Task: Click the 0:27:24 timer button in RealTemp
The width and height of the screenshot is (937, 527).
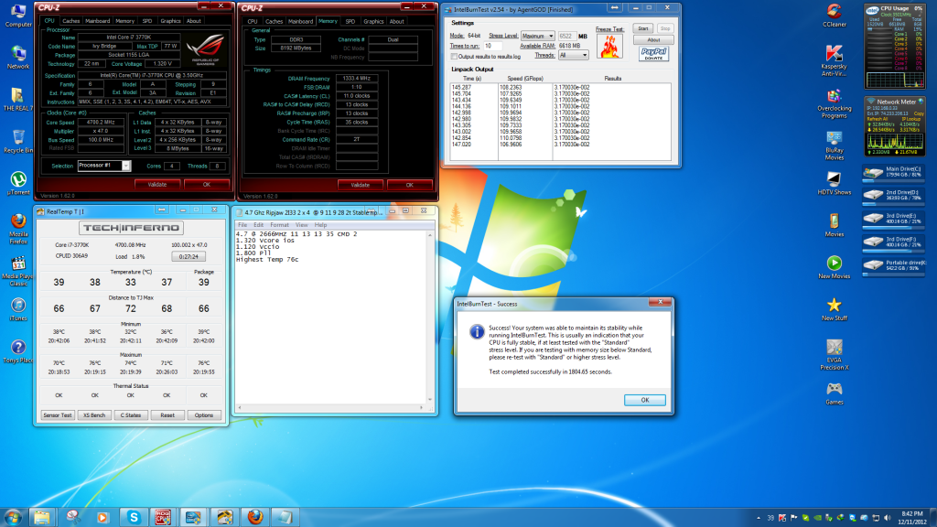Action: pos(188,256)
